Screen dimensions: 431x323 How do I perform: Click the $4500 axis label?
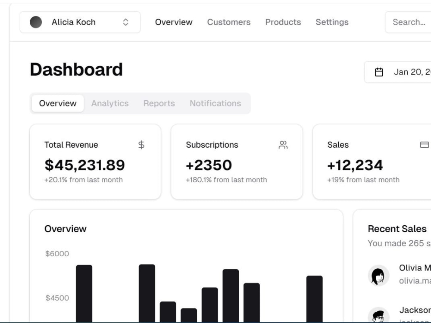pos(57,298)
